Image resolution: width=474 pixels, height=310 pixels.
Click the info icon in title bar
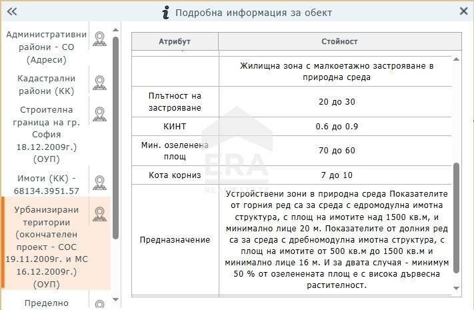click(x=165, y=12)
